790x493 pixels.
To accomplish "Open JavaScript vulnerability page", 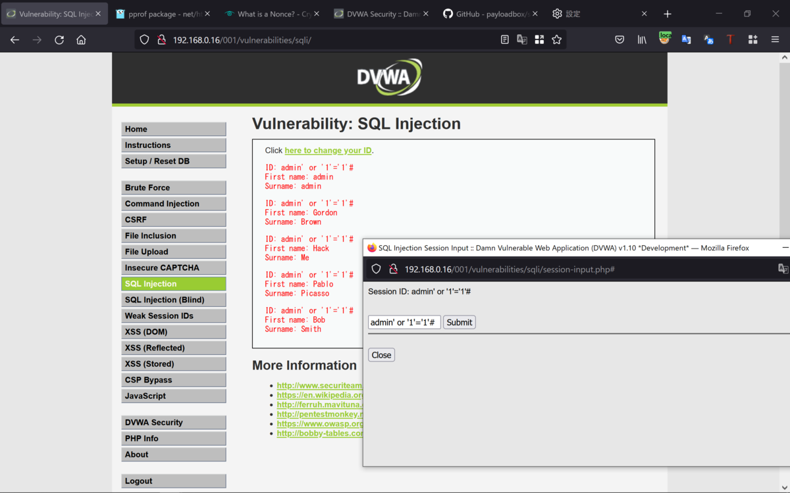I will (x=174, y=396).
